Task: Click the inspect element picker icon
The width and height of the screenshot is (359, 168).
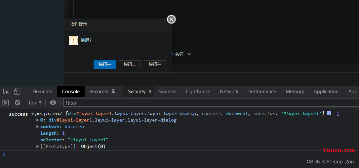Action: pyautogui.click(x=6, y=92)
